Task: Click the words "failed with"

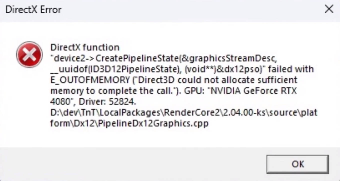Action: pyautogui.click(x=291, y=69)
